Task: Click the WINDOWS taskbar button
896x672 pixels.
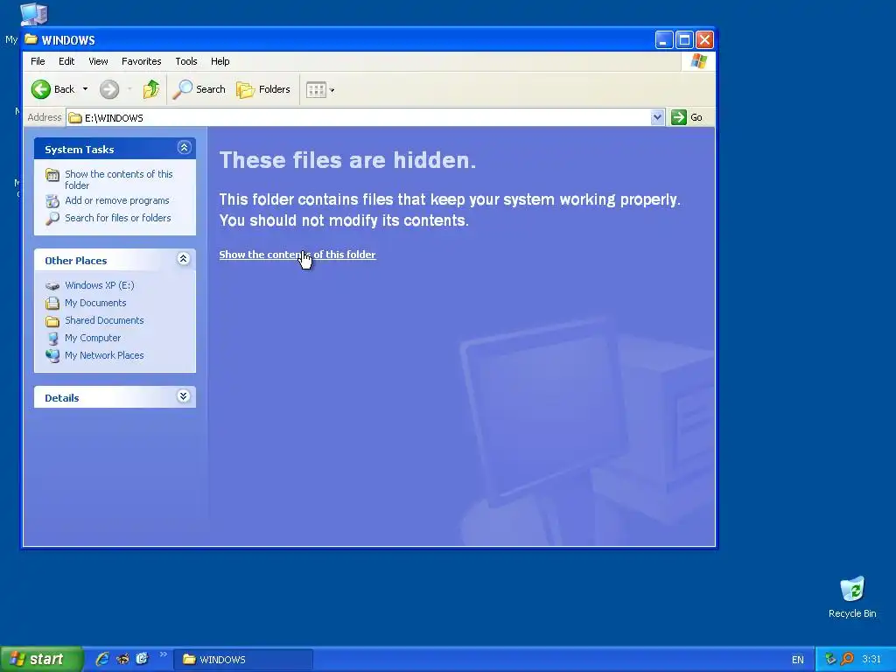Action: click(243, 660)
